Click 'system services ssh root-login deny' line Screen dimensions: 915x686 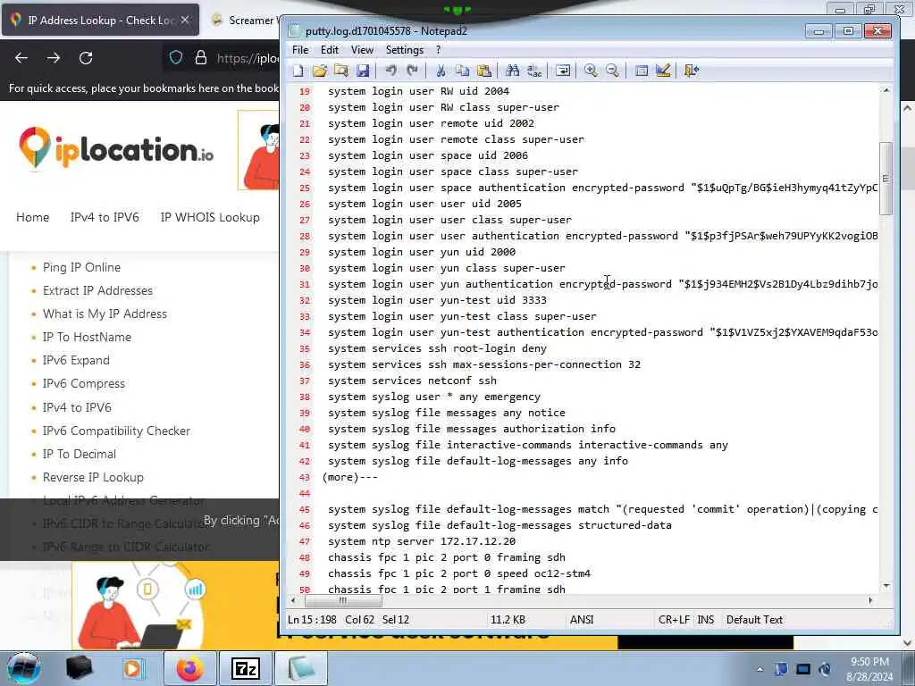click(x=437, y=349)
